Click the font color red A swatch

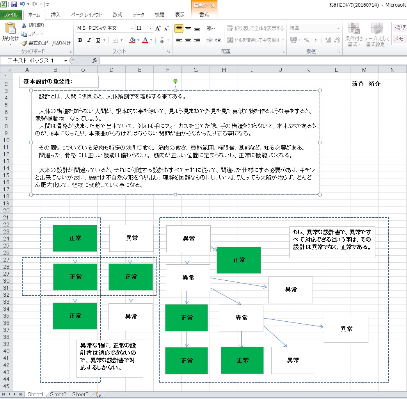(x=145, y=40)
